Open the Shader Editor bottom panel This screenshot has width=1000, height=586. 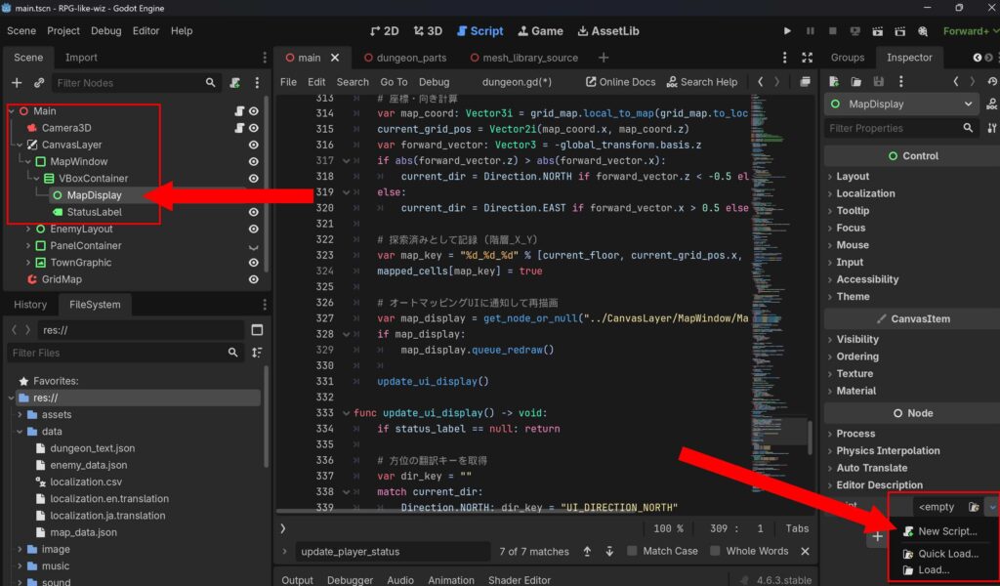520,579
